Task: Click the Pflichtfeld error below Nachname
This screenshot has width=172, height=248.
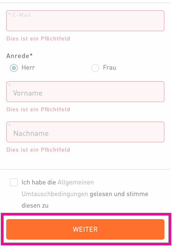Action: 38,150
